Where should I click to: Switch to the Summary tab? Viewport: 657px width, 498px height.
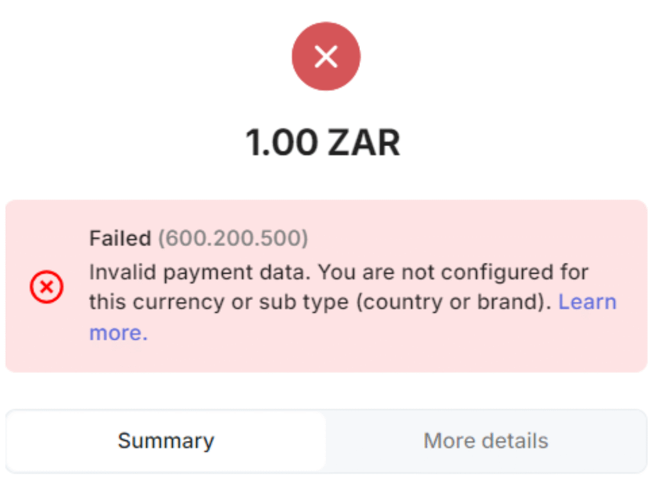pos(166,441)
